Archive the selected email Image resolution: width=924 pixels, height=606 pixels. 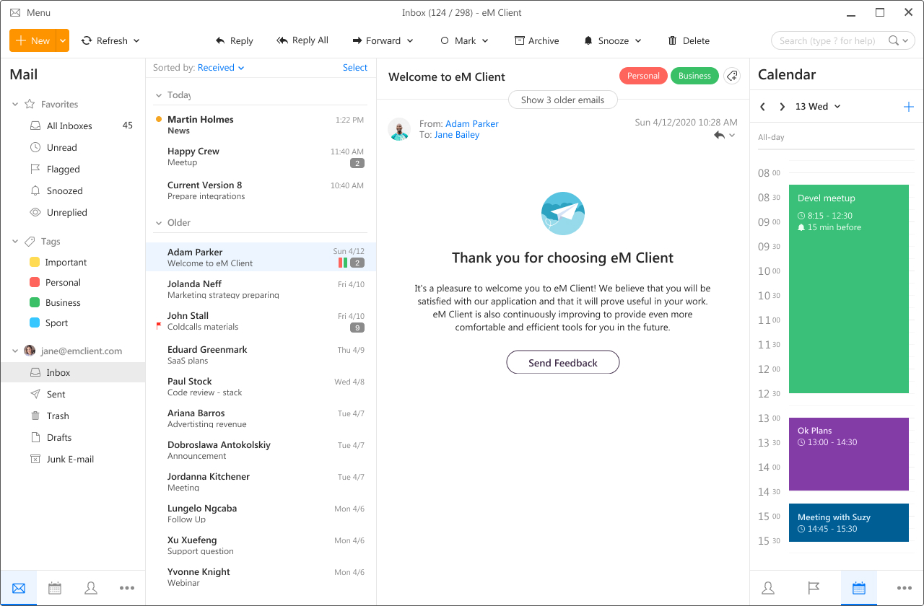536,40
